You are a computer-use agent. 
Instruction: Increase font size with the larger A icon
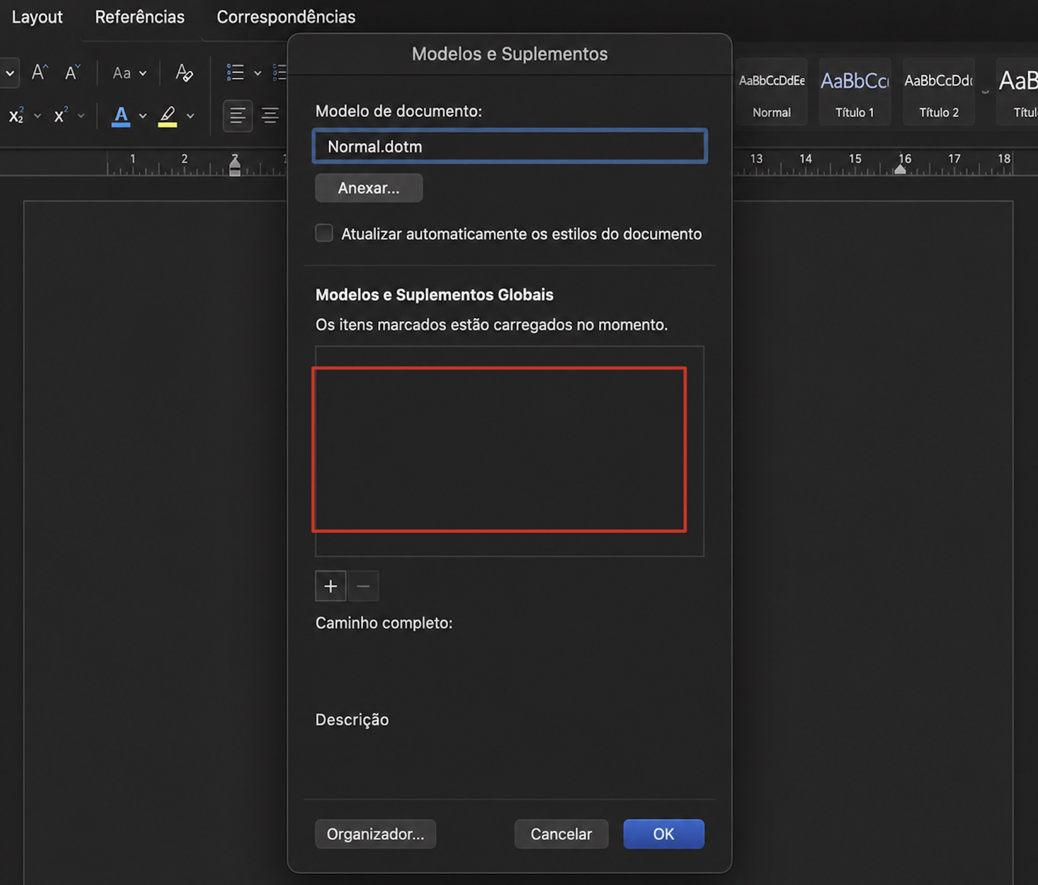[x=40, y=72]
